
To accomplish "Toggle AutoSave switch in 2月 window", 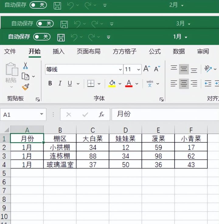I will coord(38,5).
